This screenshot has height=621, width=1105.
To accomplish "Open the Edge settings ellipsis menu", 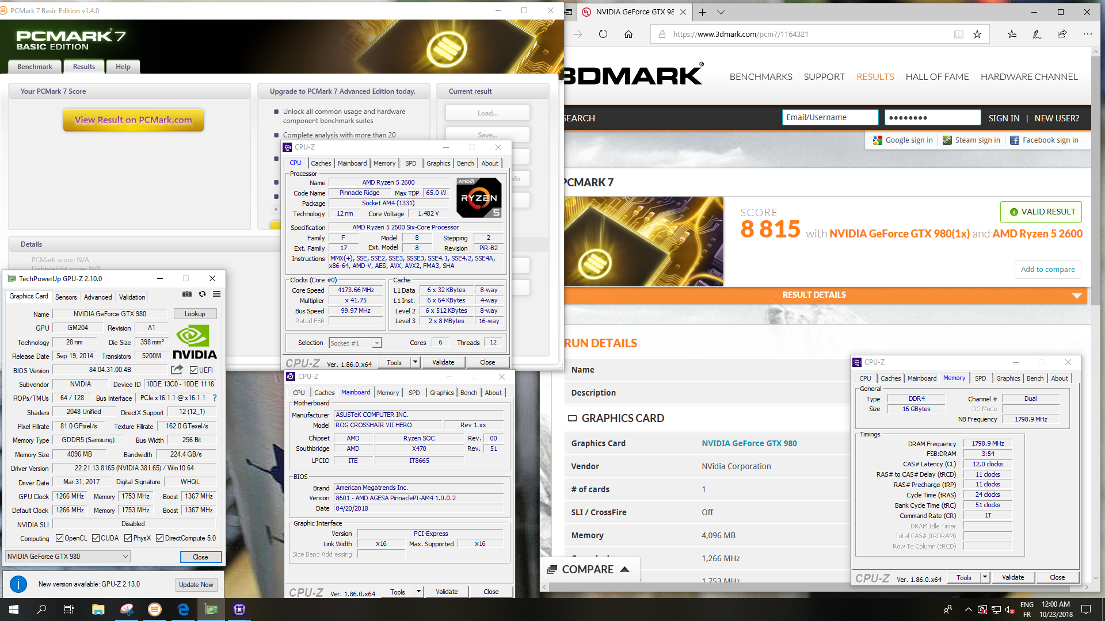I will (1087, 34).
